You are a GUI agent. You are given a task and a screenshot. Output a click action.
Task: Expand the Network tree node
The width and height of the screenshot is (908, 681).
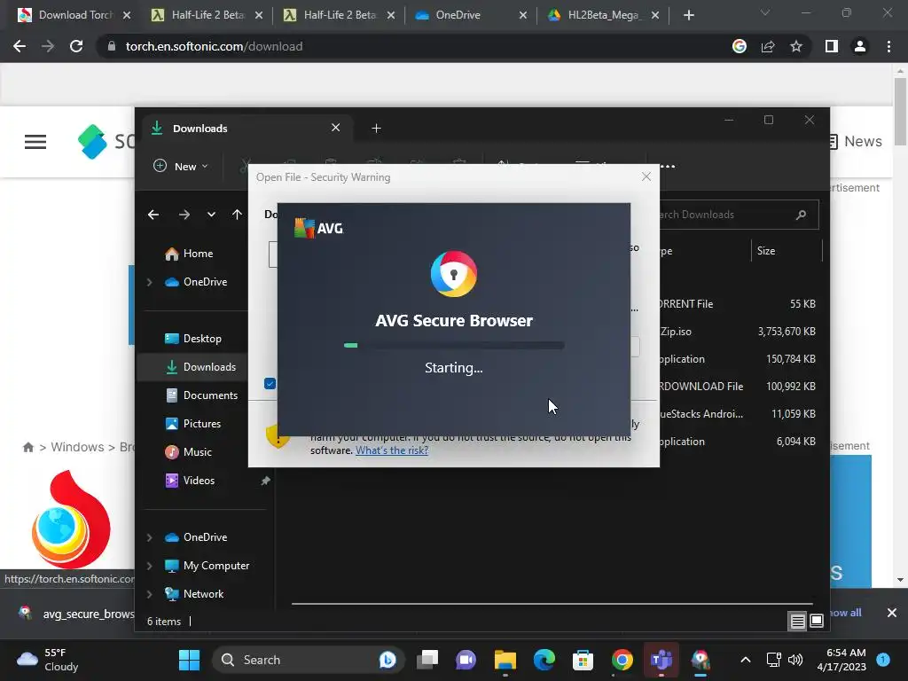coord(149,594)
